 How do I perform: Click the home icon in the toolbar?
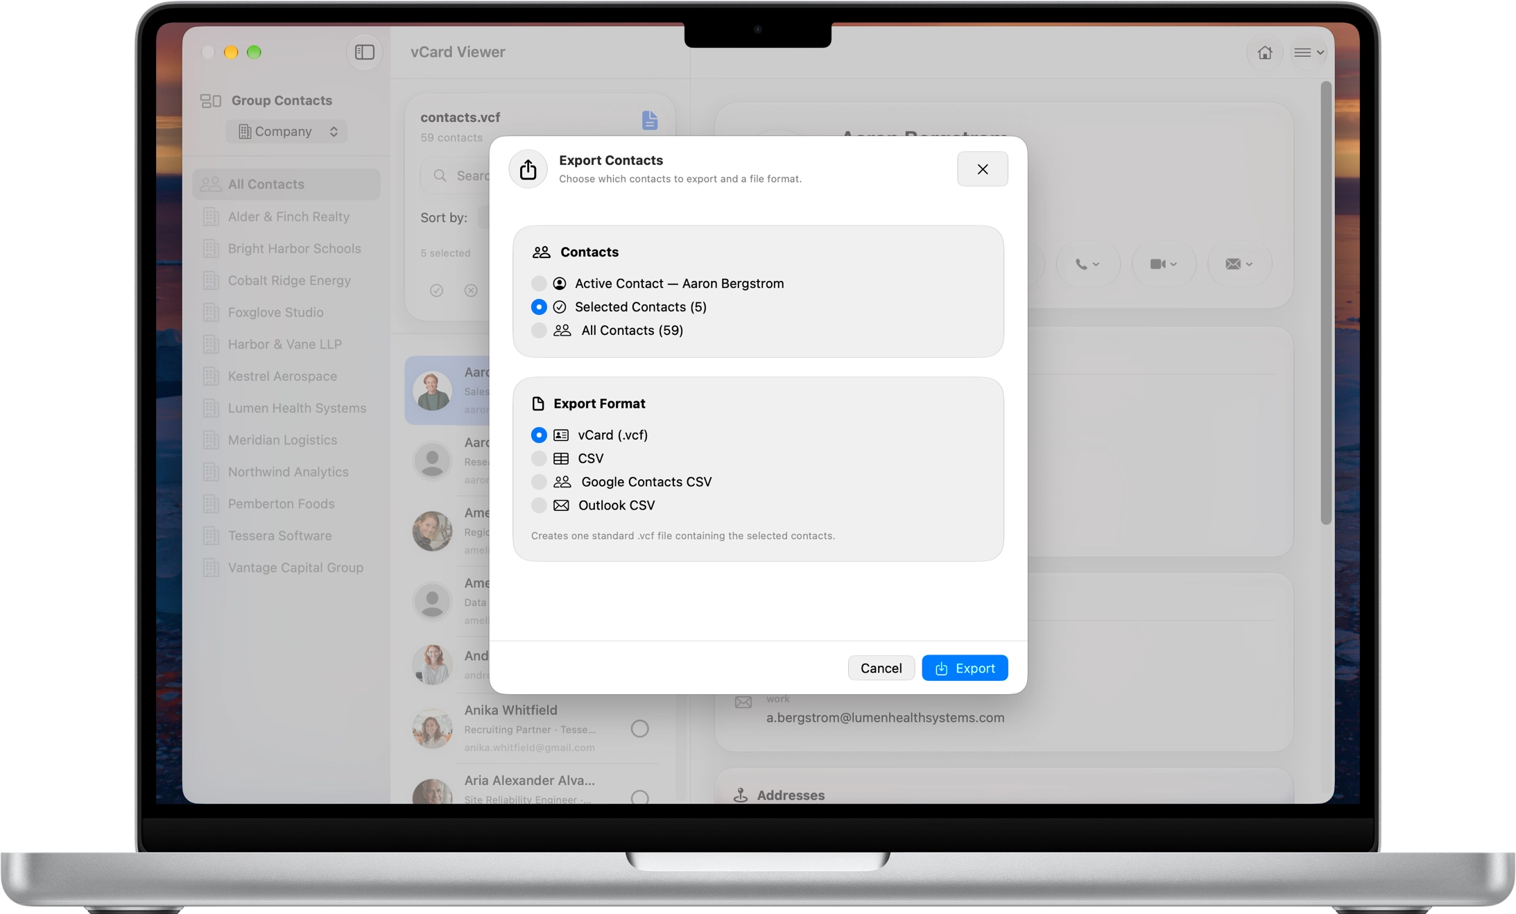click(x=1264, y=52)
